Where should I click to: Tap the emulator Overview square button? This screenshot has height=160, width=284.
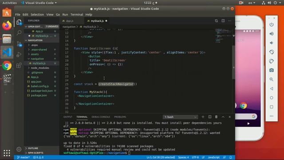[271, 107]
